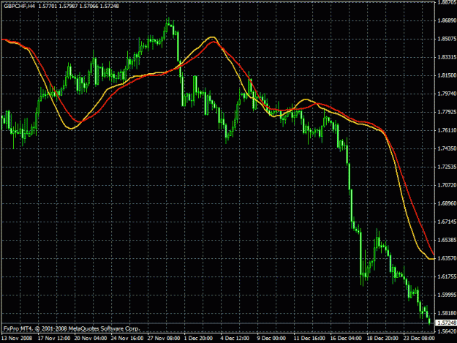Click the 1.85075 price axis label
The width and height of the screenshot is (457, 343).
[447, 39]
